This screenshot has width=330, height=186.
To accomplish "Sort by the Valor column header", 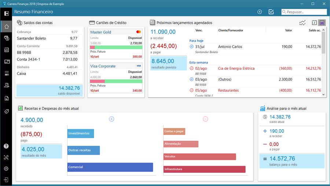I will click(x=289, y=30).
